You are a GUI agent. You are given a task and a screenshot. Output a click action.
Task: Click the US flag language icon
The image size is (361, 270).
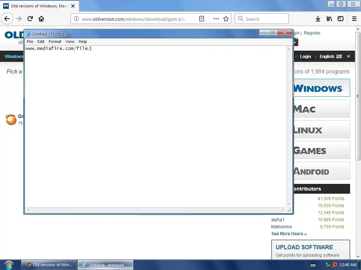pyautogui.click(x=339, y=56)
